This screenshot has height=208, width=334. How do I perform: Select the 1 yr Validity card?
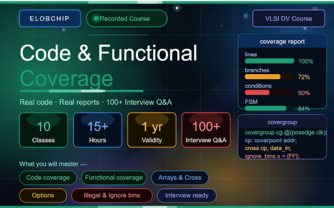pos(152,130)
